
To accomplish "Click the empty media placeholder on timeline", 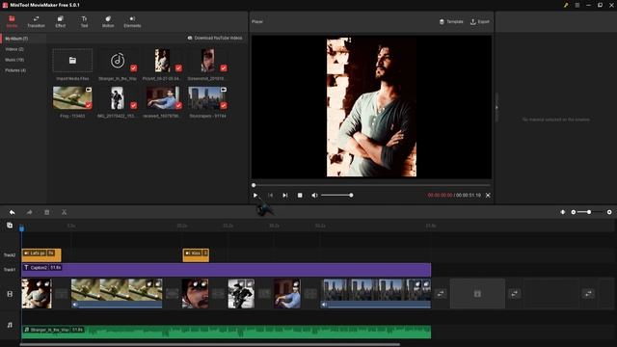I will point(477,293).
